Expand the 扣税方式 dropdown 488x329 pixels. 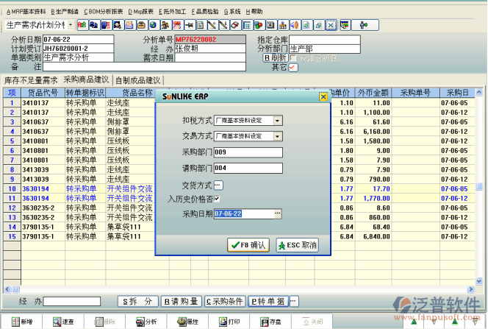tap(277, 119)
